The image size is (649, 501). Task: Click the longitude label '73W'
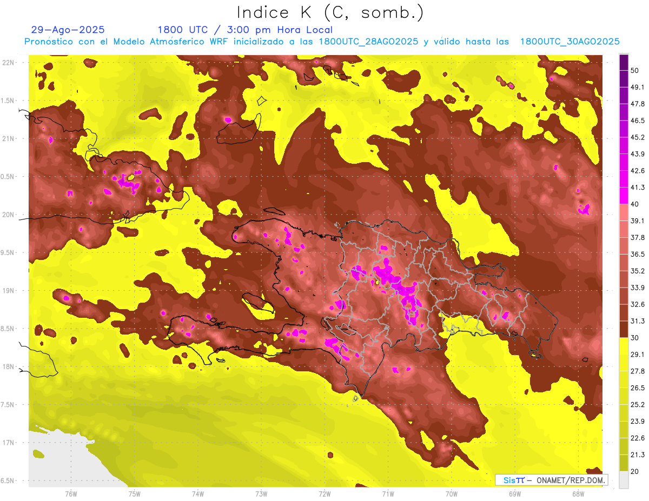tap(261, 494)
